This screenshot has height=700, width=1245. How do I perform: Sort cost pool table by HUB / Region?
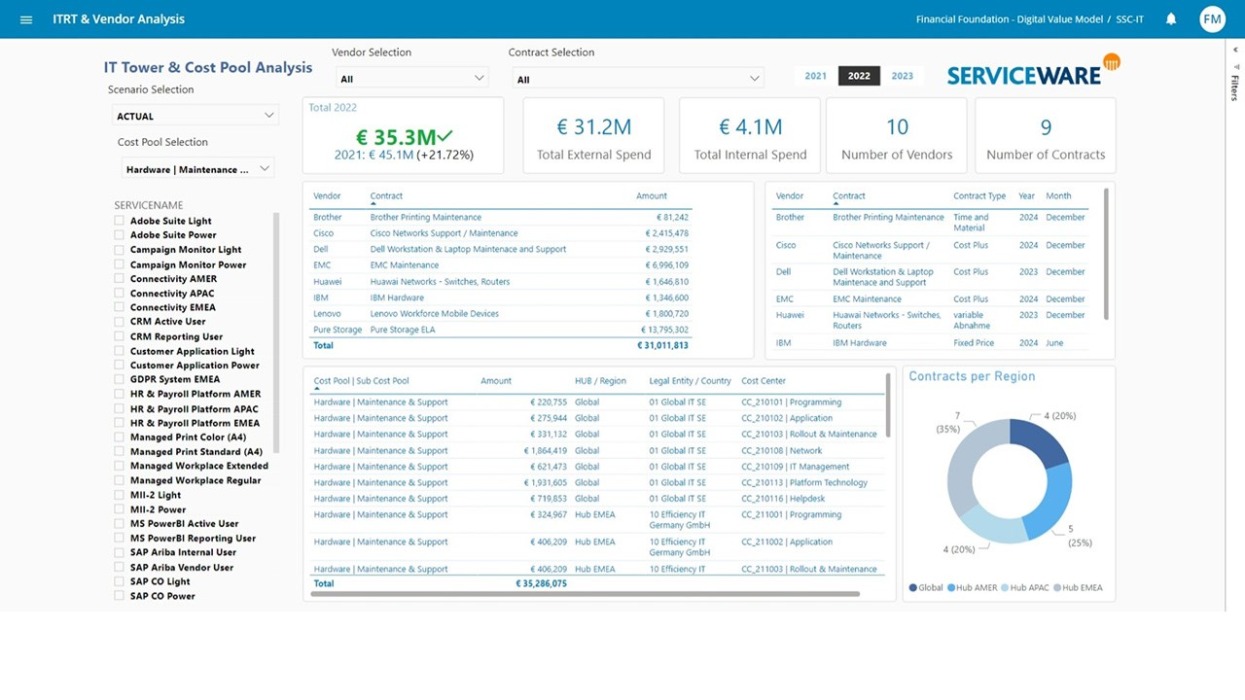(600, 381)
